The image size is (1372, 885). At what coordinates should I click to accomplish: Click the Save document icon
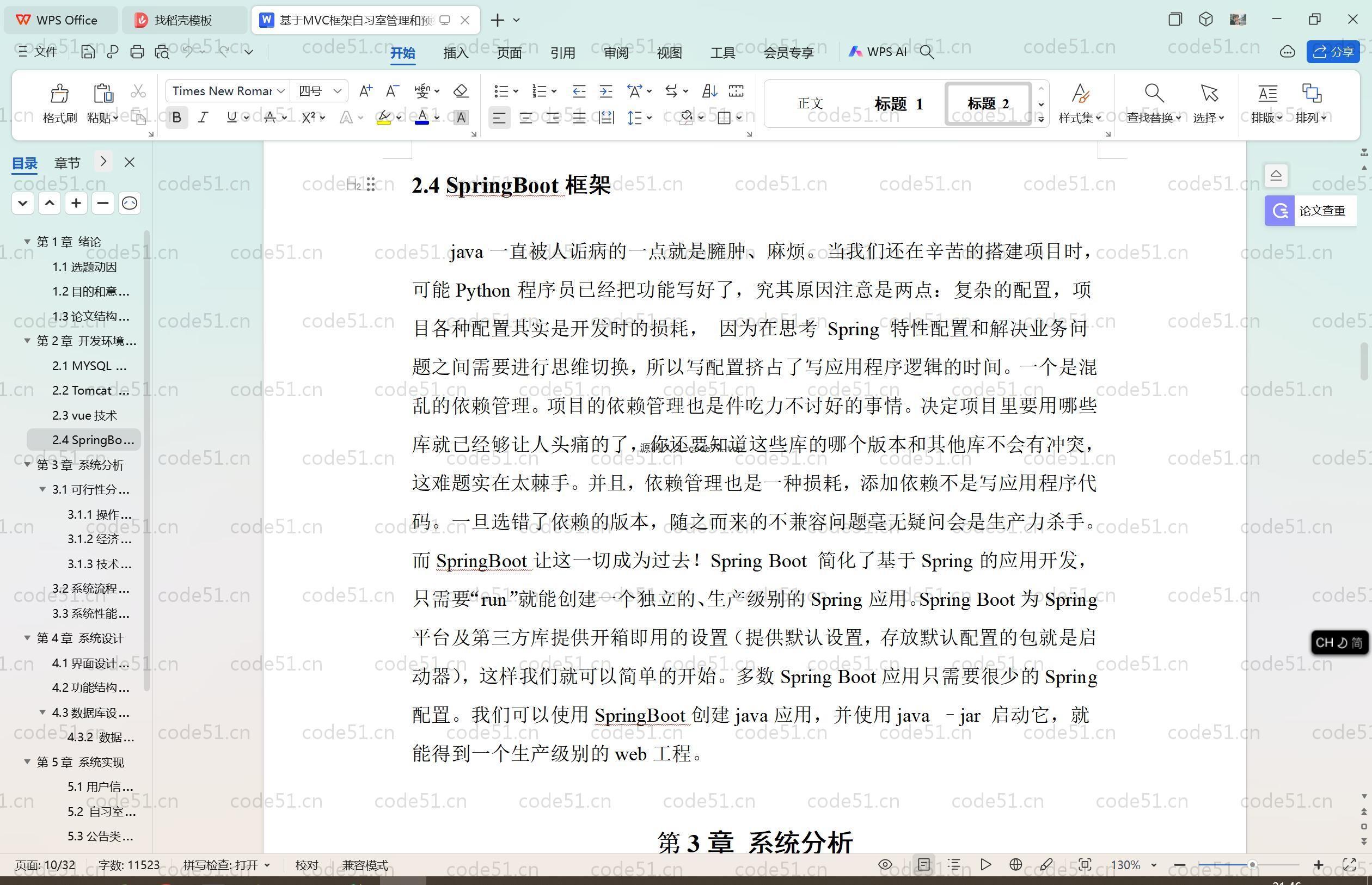pyautogui.click(x=88, y=52)
